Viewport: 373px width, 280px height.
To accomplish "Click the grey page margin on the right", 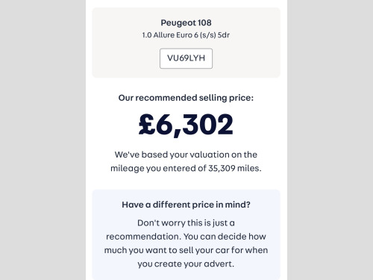I will (x=330, y=140).
